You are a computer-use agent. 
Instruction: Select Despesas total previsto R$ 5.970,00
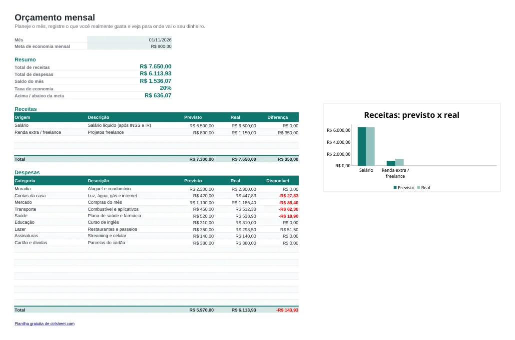201,310
